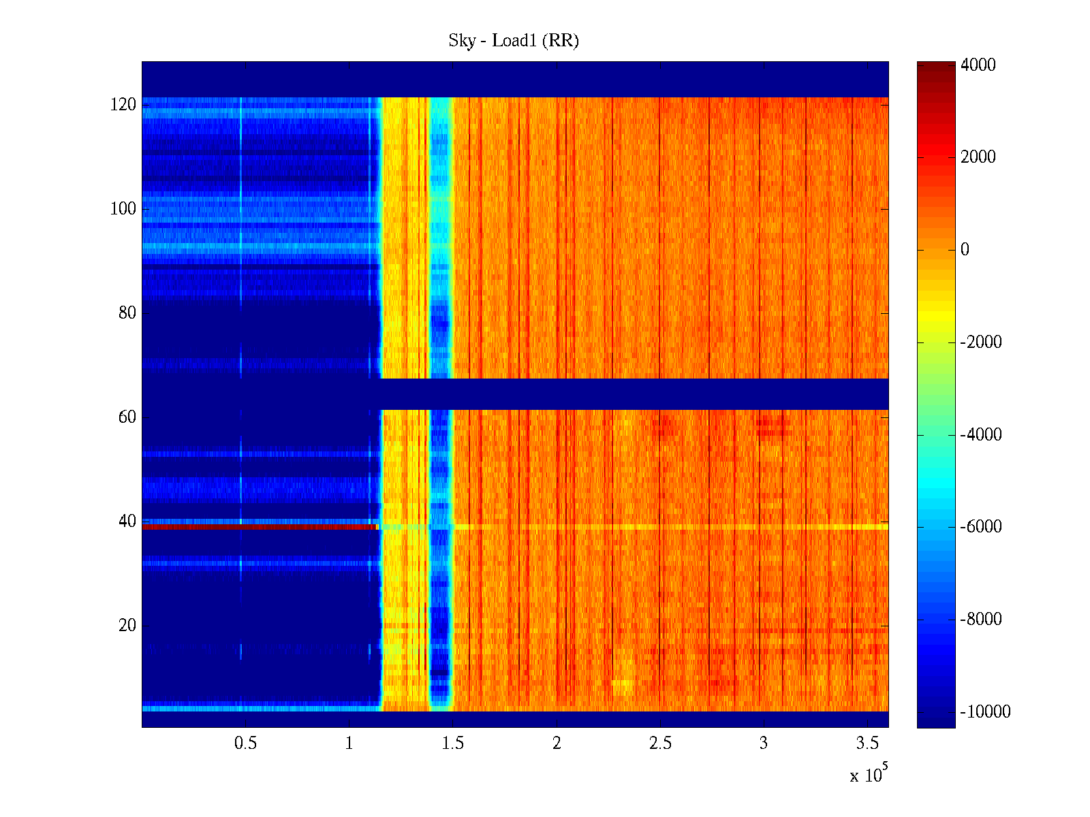Click the dark red horizontal stripe in heatmap
This screenshot has width=1090, height=817.
pyautogui.click(x=259, y=526)
